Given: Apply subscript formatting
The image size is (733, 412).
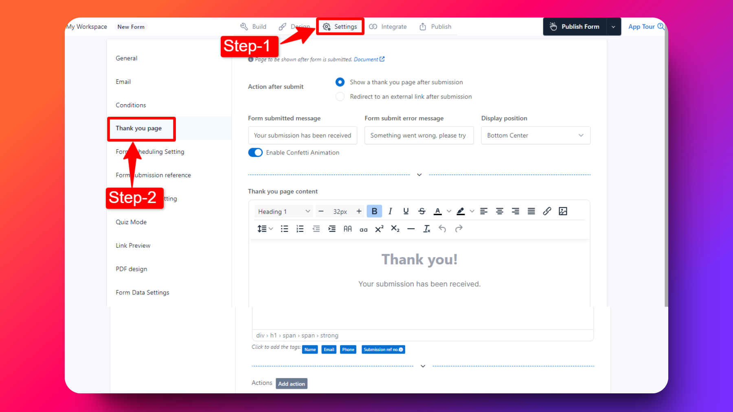Looking at the screenshot, I should pos(395,229).
